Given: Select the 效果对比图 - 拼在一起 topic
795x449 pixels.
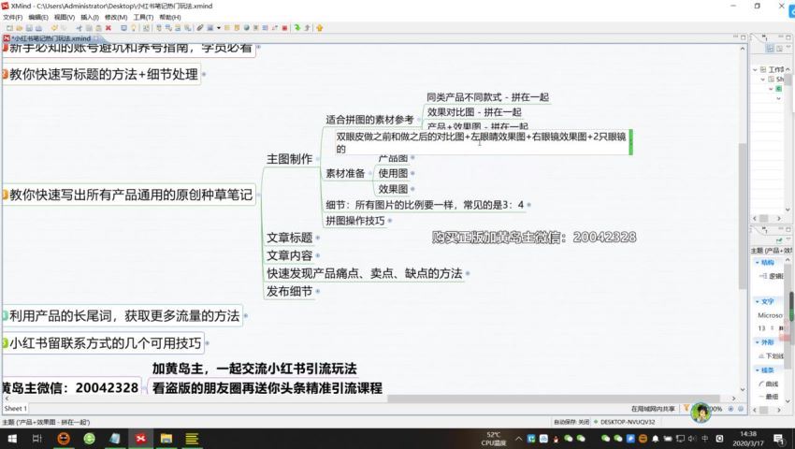Looking at the screenshot, I should click(474, 112).
